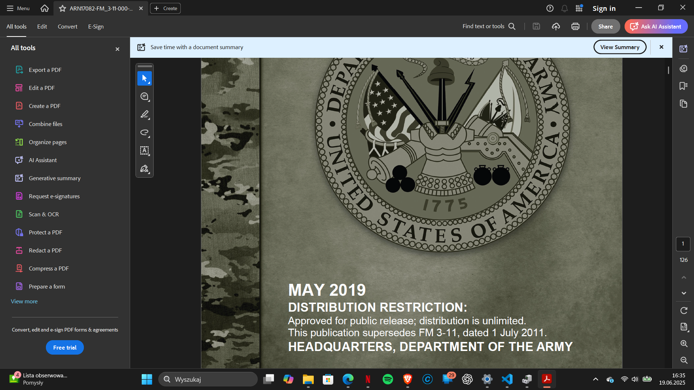The width and height of the screenshot is (694, 390).
Task: Dismiss the document summary banner
Action: 661,47
